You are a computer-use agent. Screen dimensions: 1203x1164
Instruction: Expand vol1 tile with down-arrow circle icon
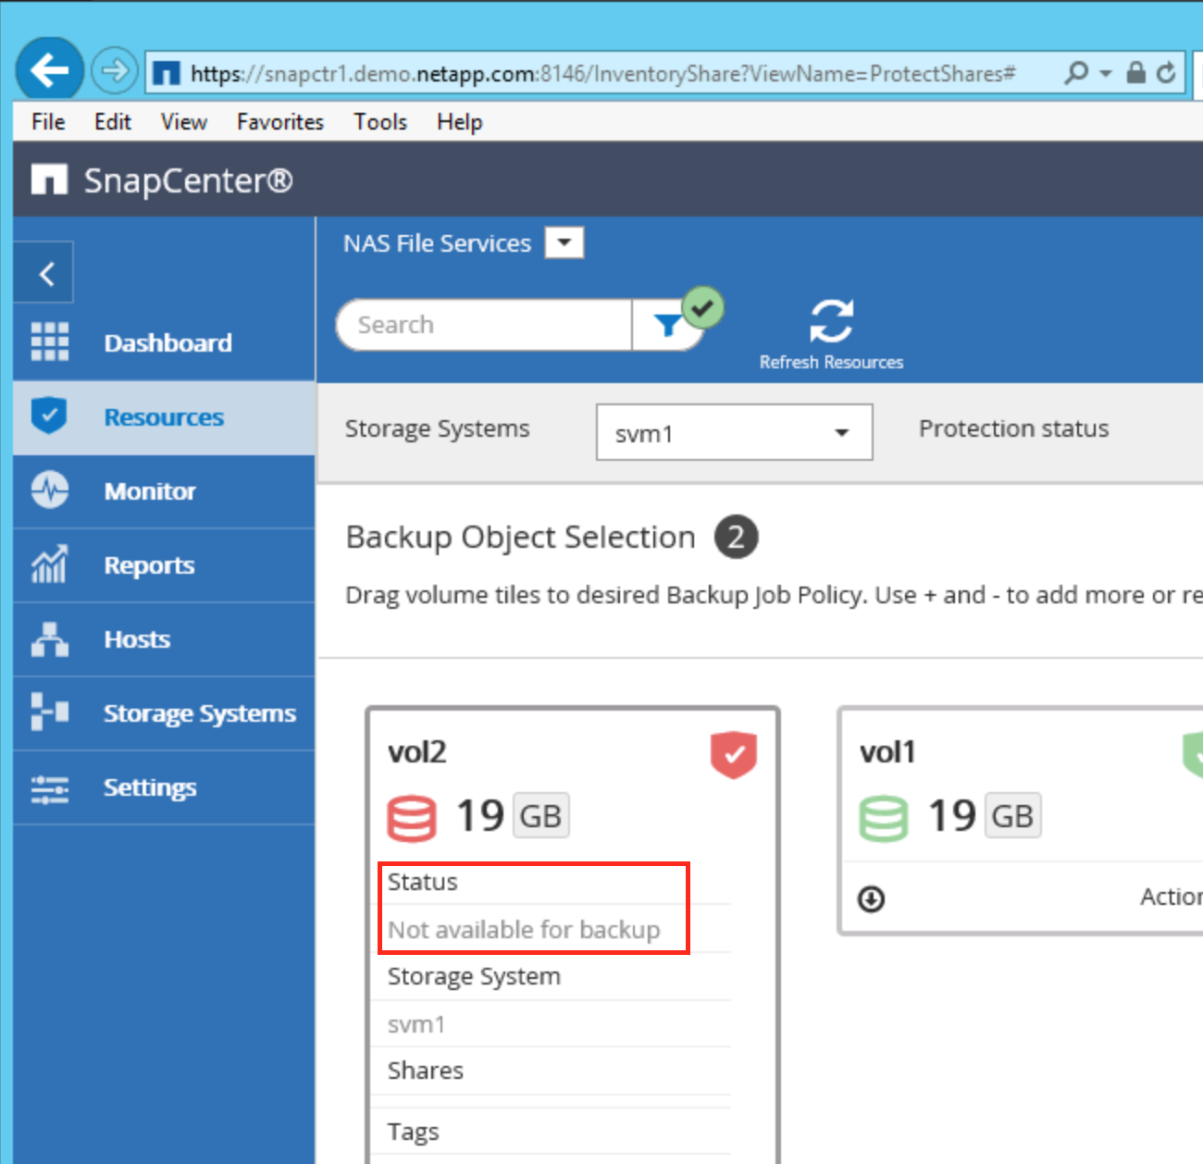(871, 898)
